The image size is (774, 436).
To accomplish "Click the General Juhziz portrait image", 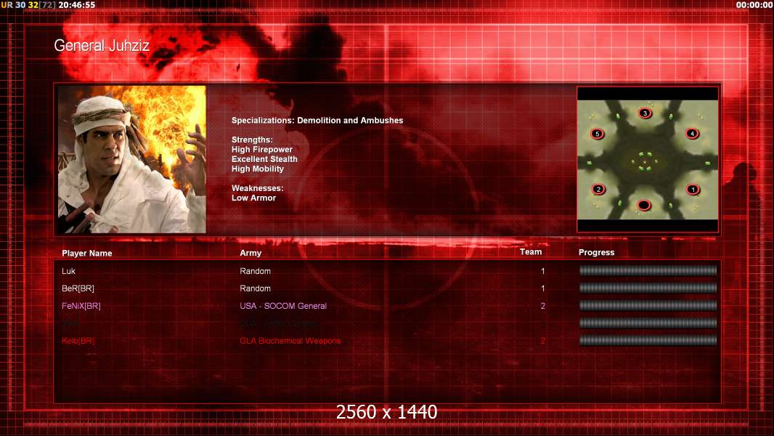I will coord(132,159).
